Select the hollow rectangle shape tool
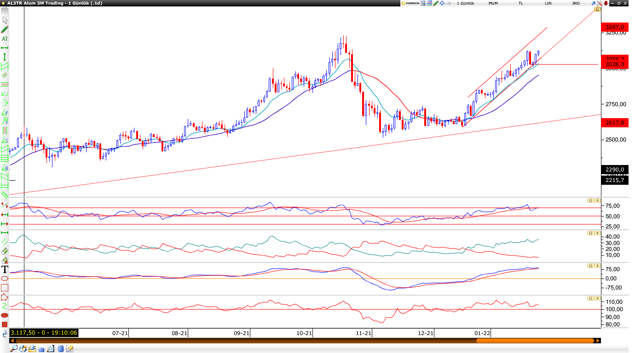 click(5, 287)
